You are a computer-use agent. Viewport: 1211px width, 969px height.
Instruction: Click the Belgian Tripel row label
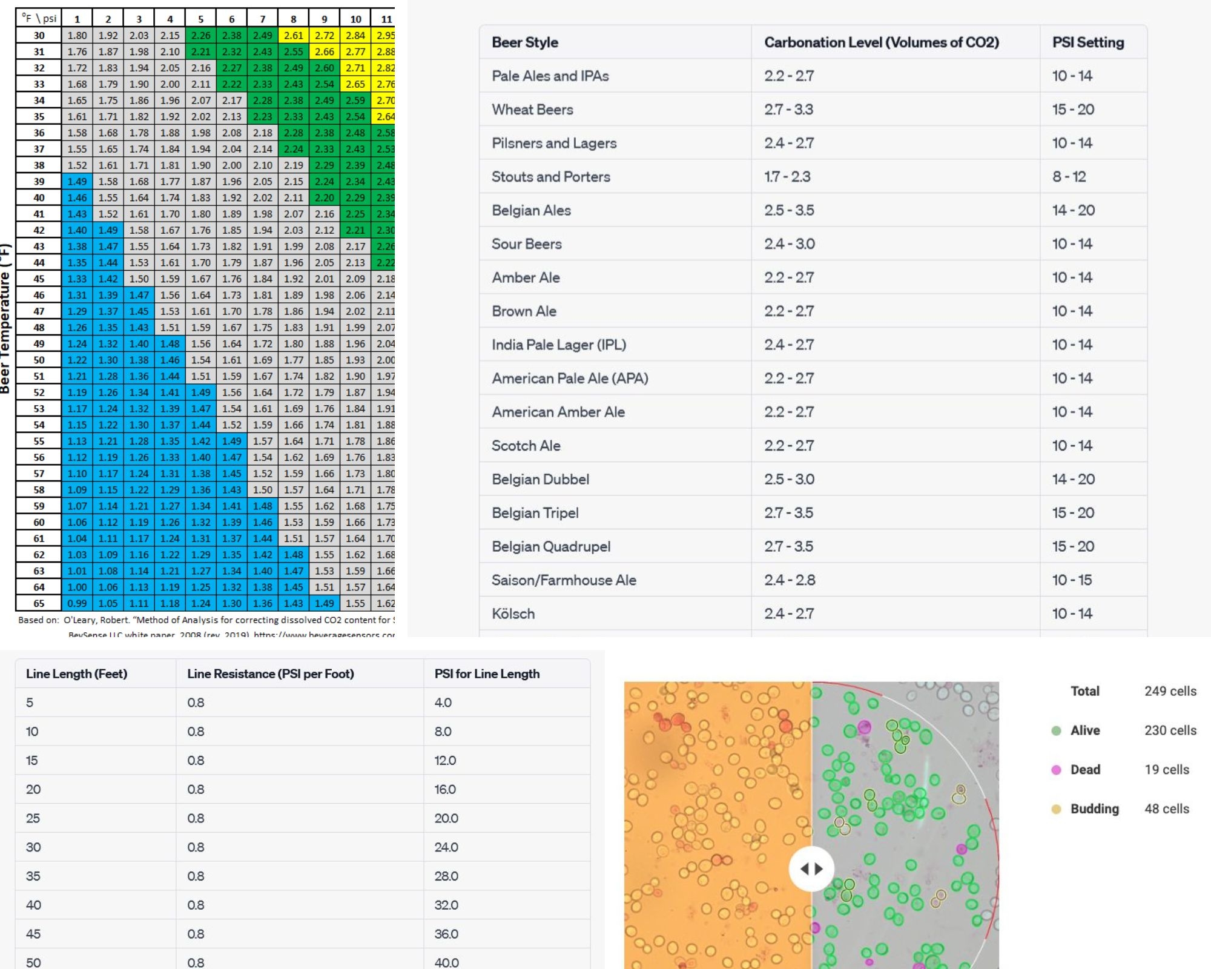pyautogui.click(x=535, y=513)
